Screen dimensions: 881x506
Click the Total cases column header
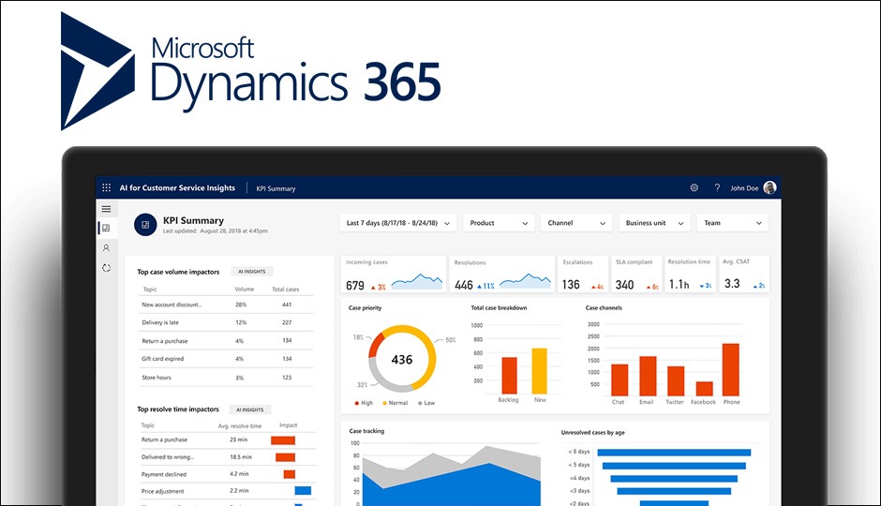point(286,290)
